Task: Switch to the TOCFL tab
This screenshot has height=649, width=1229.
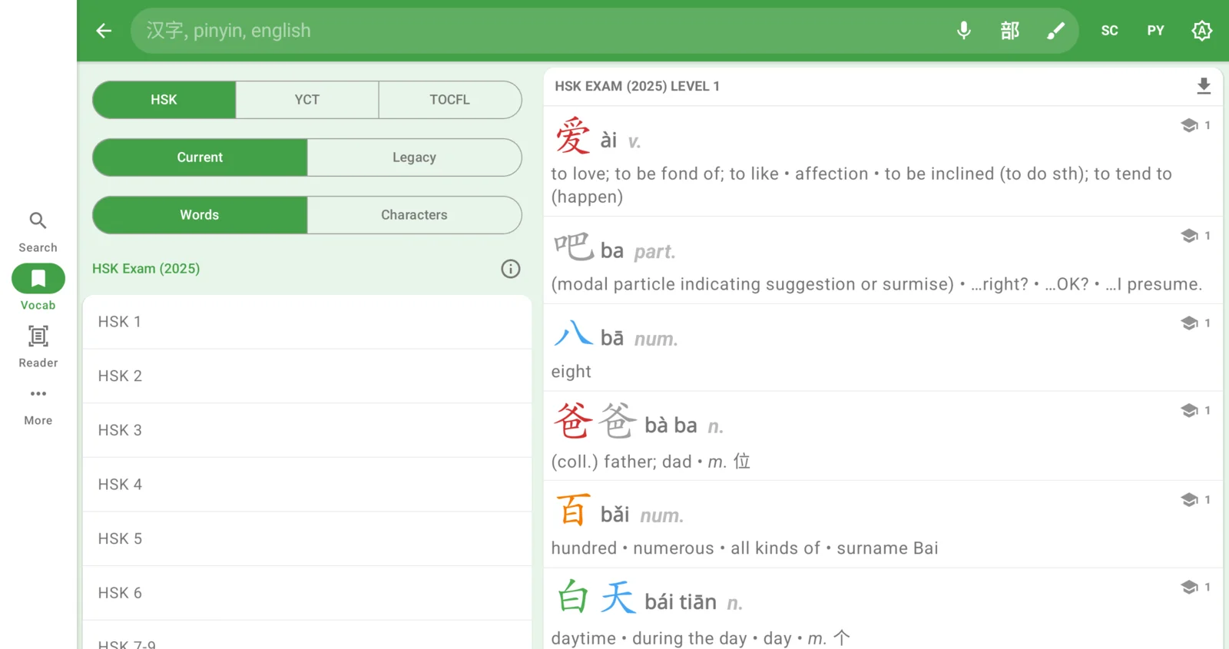Action: [450, 100]
